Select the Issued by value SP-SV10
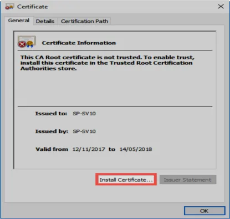 [84, 131]
